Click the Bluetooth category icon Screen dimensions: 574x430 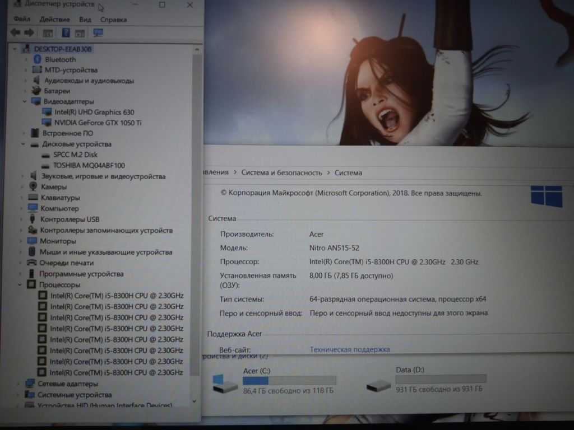click(38, 59)
